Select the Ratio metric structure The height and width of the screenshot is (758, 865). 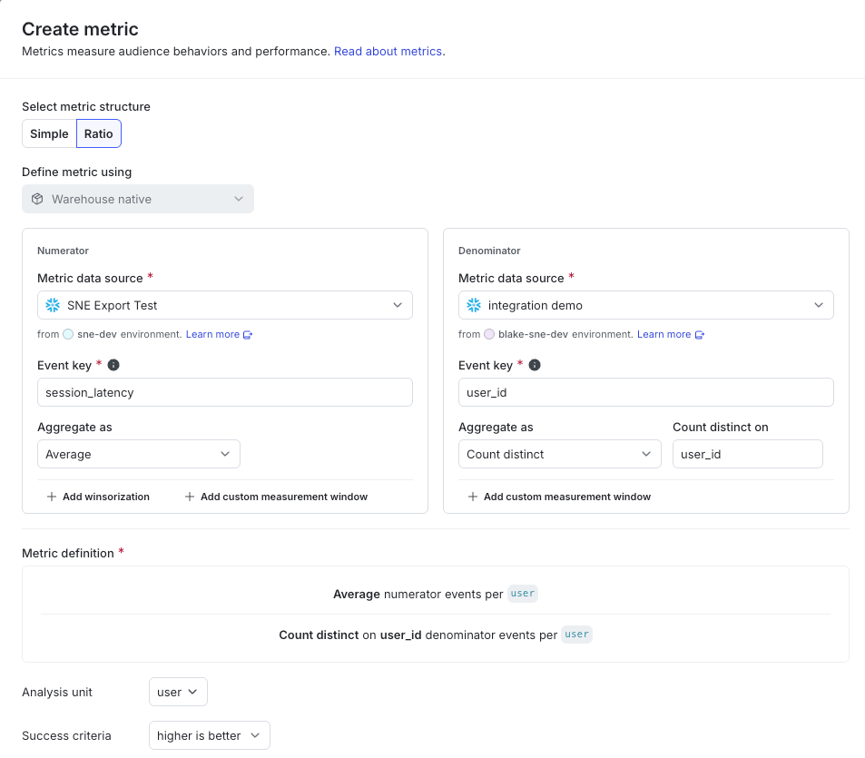(x=99, y=133)
